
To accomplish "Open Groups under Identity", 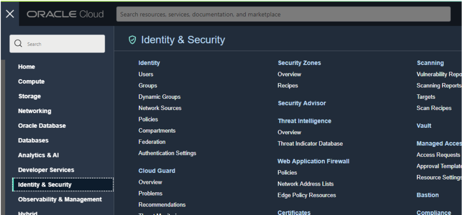I will [x=147, y=85].
